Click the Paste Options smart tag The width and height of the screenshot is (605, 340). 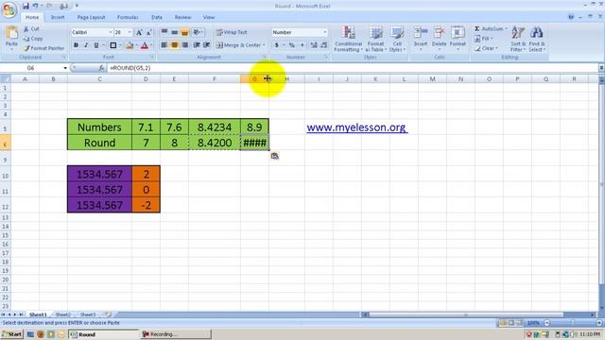pos(274,156)
